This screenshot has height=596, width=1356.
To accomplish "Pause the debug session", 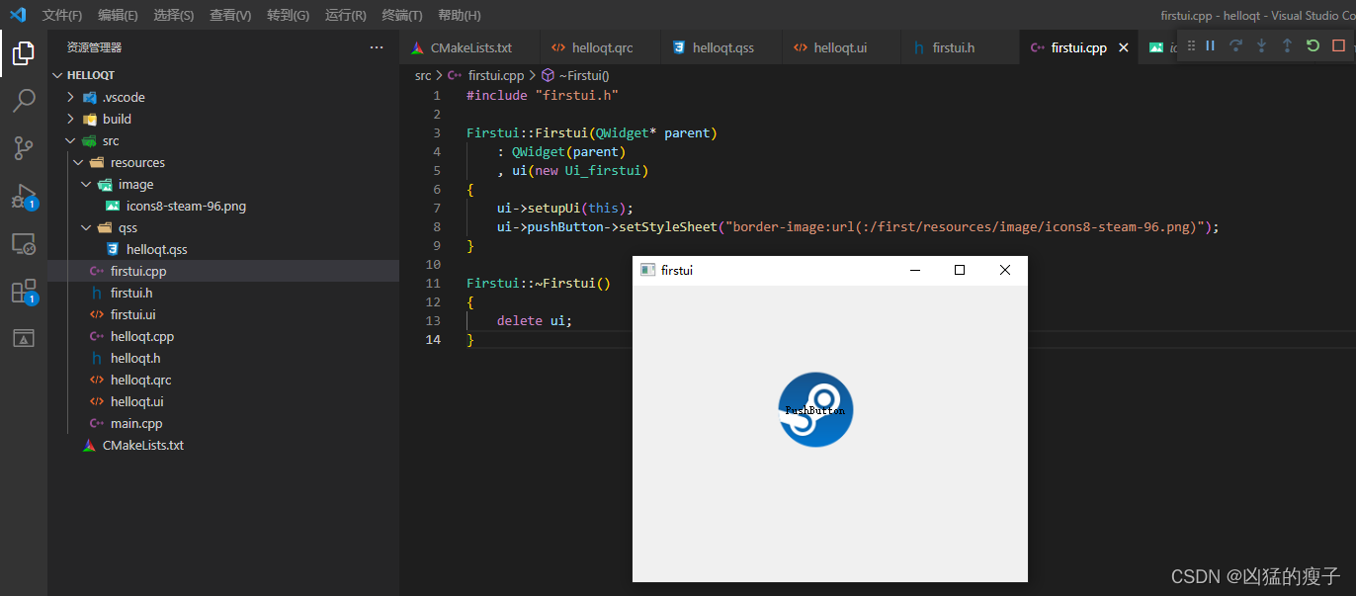I will [1210, 45].
